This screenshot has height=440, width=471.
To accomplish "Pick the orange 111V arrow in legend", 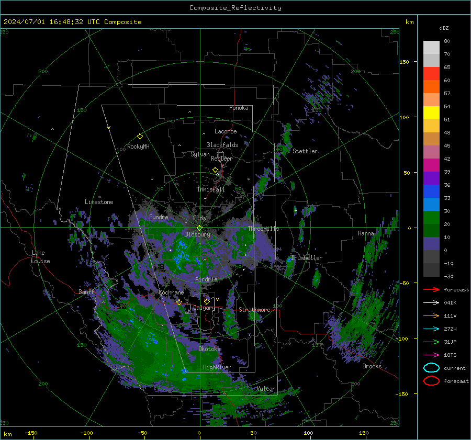I will pos(431,315).
